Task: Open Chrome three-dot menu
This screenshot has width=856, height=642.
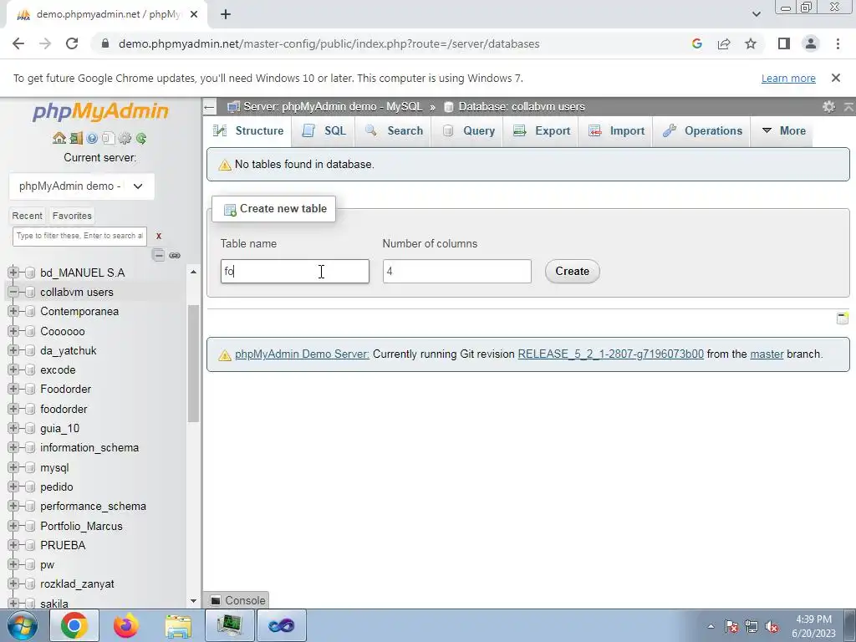Action: point(838,43)
